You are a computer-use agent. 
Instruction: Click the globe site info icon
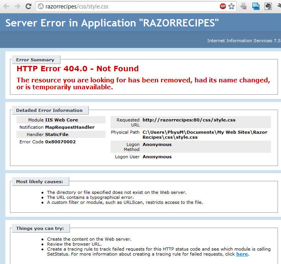pyautogui.click(x=41, y=7)
